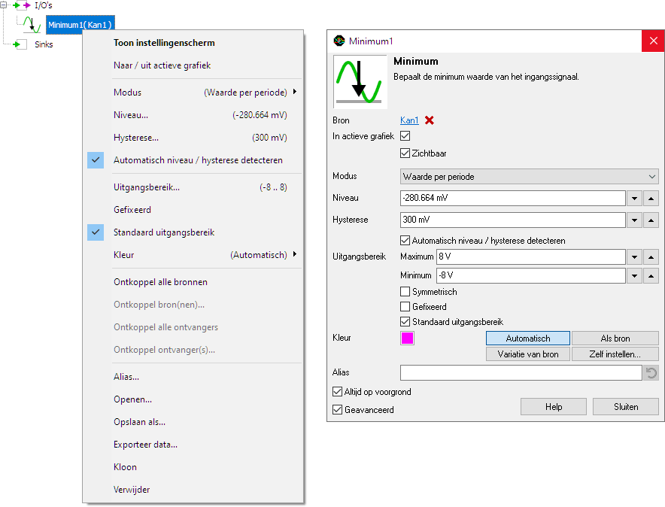Increase Niveau with the up arrow
Image resolution: width=665 pixels, height=507 pixels.
pos(651,198)
